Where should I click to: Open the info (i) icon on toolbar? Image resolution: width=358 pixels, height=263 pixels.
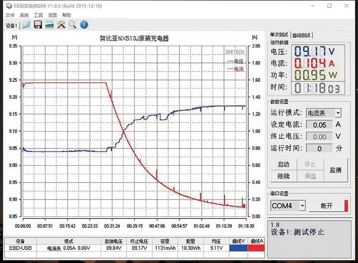(x=83, y=25)
